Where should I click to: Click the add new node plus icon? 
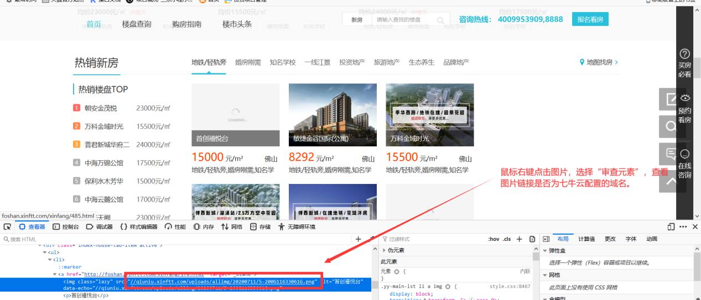pos(358,239)
